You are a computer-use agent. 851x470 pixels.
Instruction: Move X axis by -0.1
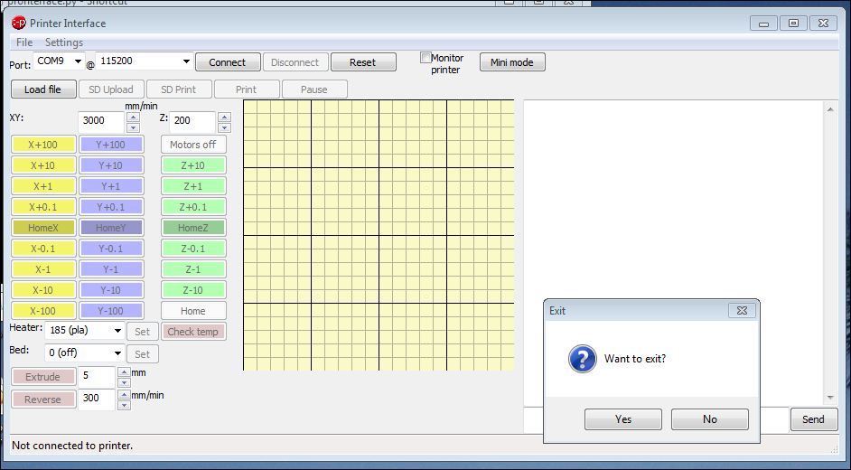point(43,249)
